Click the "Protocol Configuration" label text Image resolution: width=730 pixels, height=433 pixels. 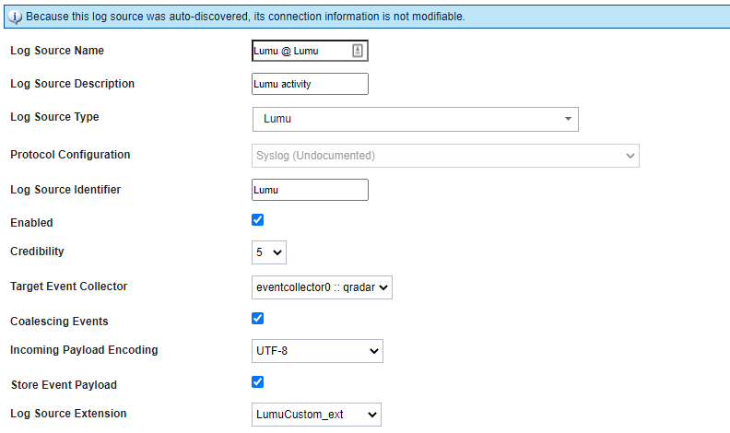click(70, 155)
